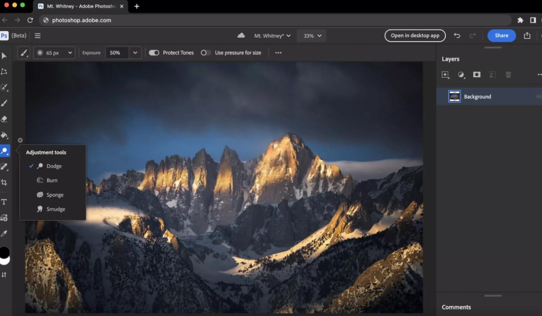542x316 pixels.
Task: Click the black foreground color swatch
Action: click(4, 252)
